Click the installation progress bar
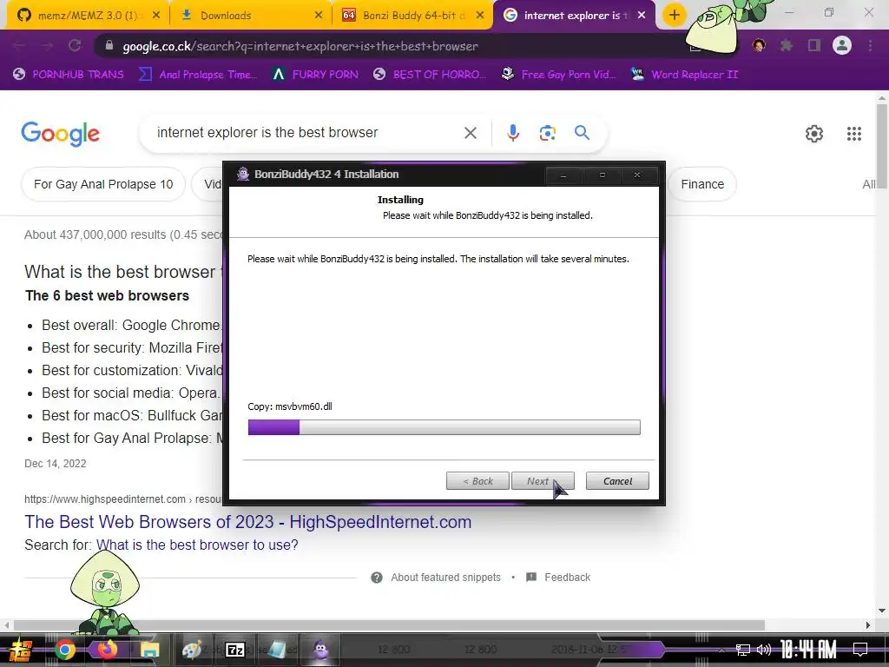889x667 pixels. pyautogui.click(x=444, y=427)
